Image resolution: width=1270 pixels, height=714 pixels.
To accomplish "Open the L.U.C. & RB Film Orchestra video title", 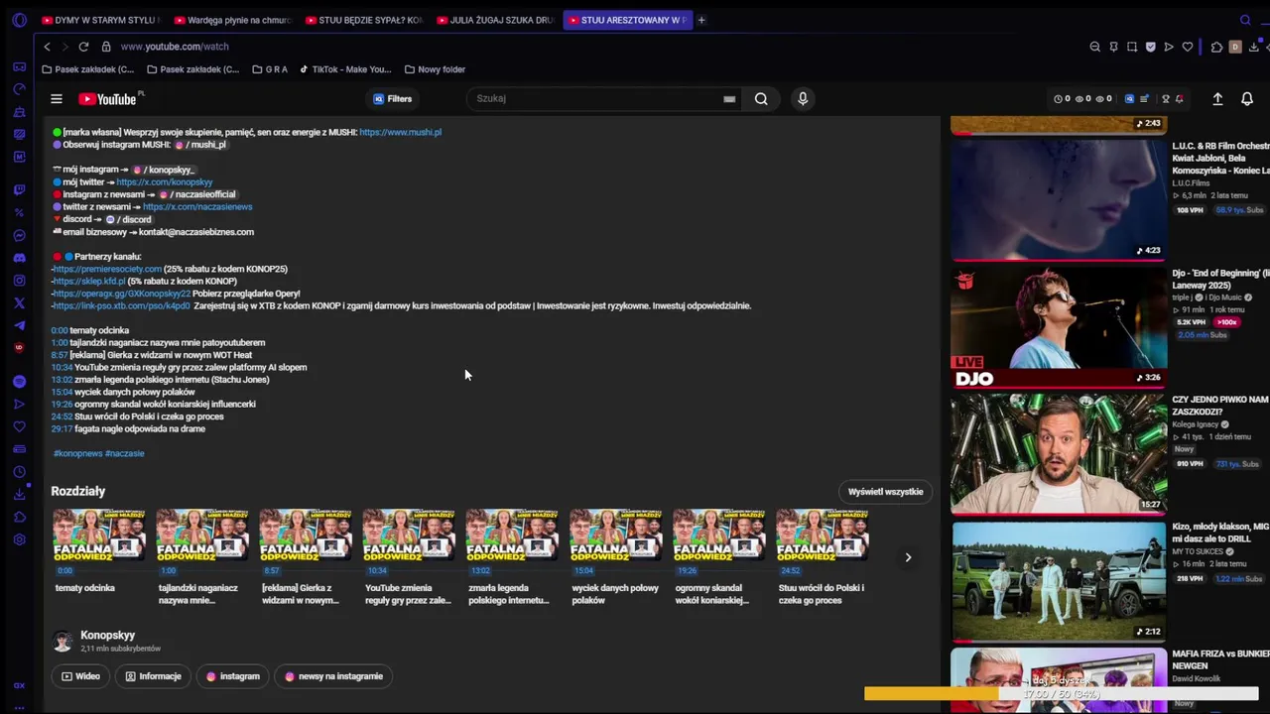I will (1220, 158).
